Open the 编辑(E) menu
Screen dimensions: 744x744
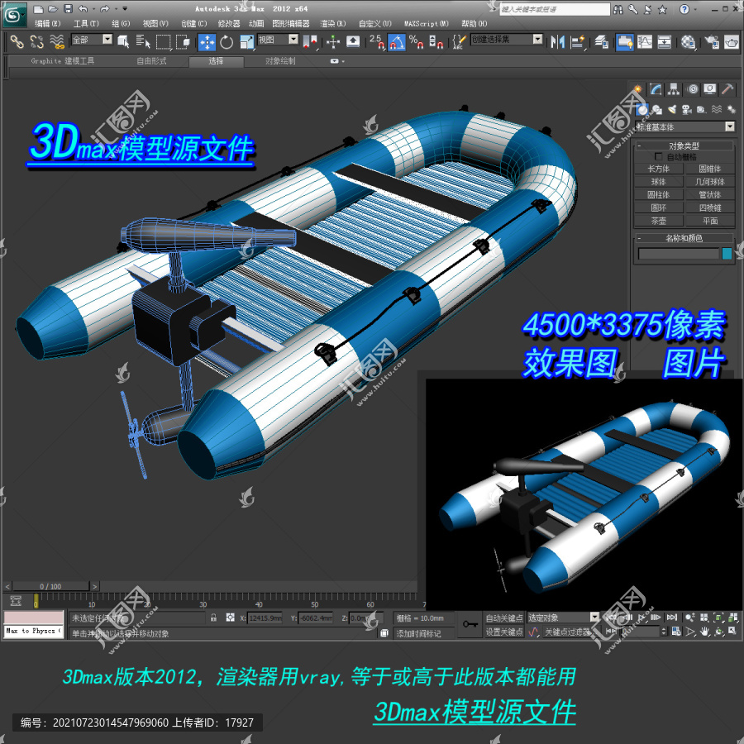(47, 23)
